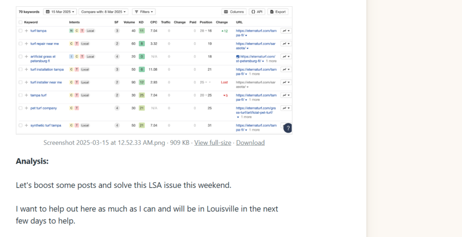
Task: Click the API button with braces icon
Action: pos(257,12)
